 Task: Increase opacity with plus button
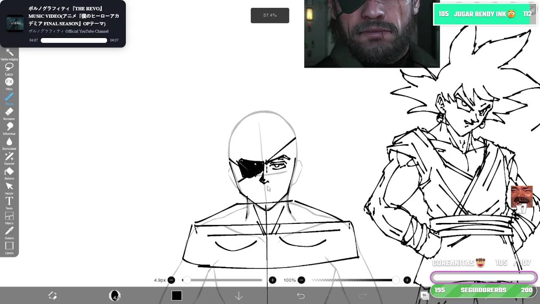point(407,280)
